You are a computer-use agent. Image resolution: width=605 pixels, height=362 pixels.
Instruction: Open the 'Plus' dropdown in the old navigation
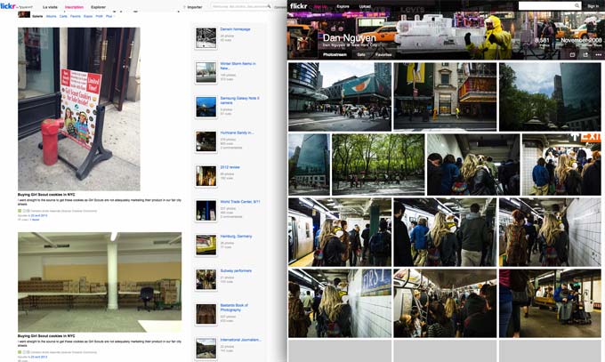tap(109, 16)
